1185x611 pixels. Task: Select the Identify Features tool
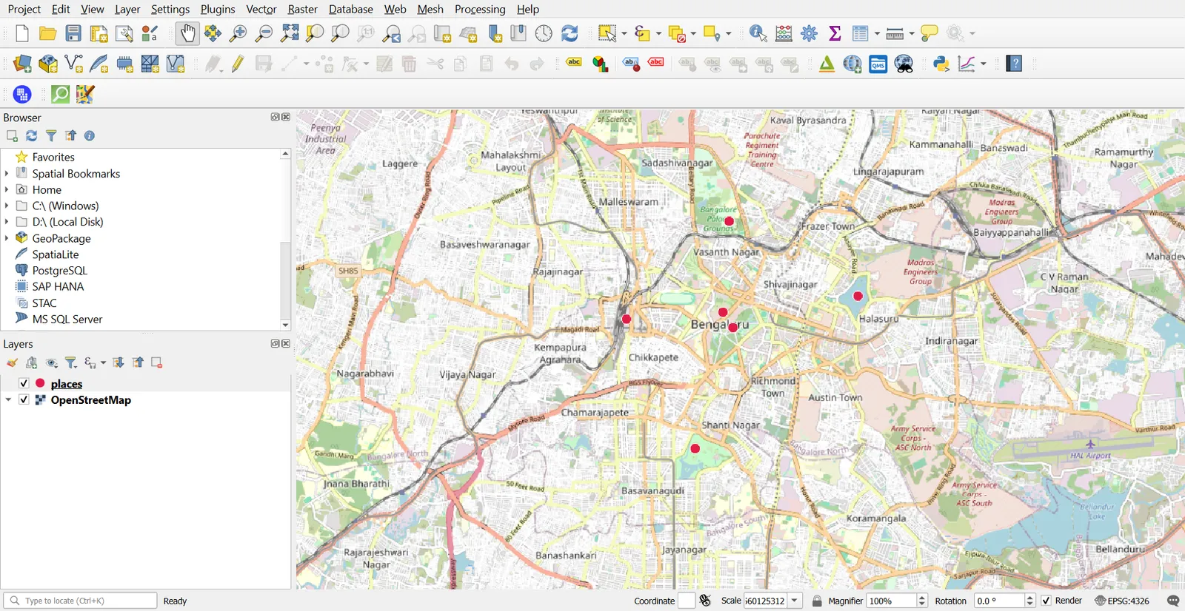(x=758, y=33)
